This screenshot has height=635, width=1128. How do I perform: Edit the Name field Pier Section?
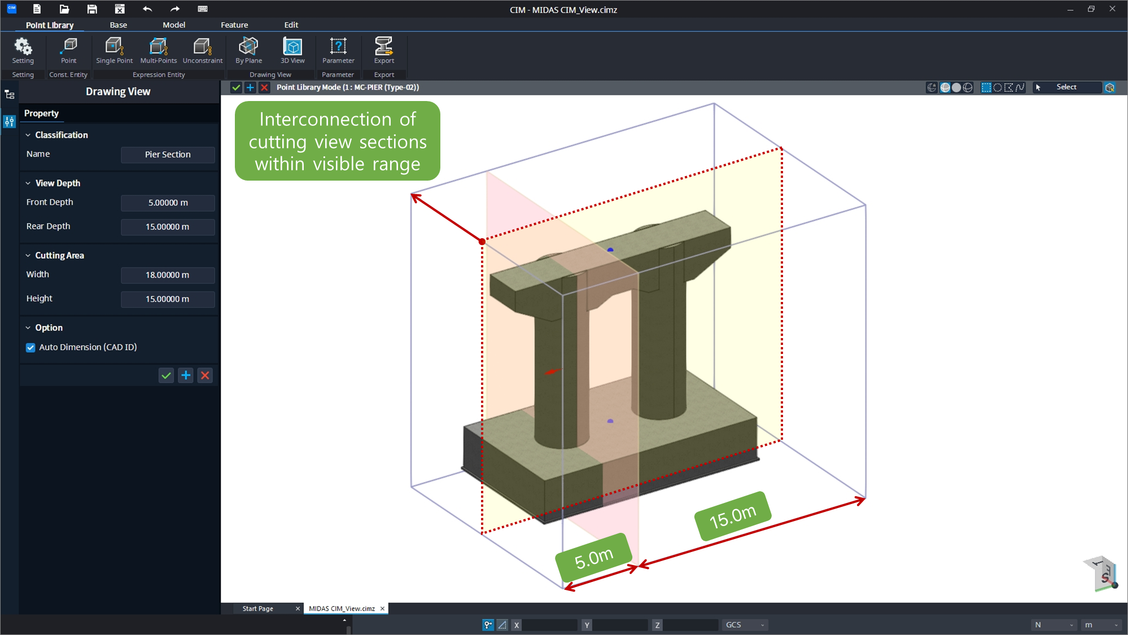(x=168, y=155)
